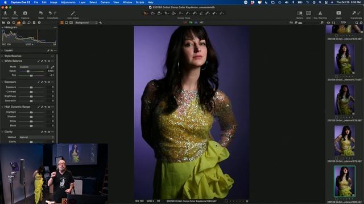Click the Learn video icon
Viewport: 364px width, 204px height.
coord(339,13)
